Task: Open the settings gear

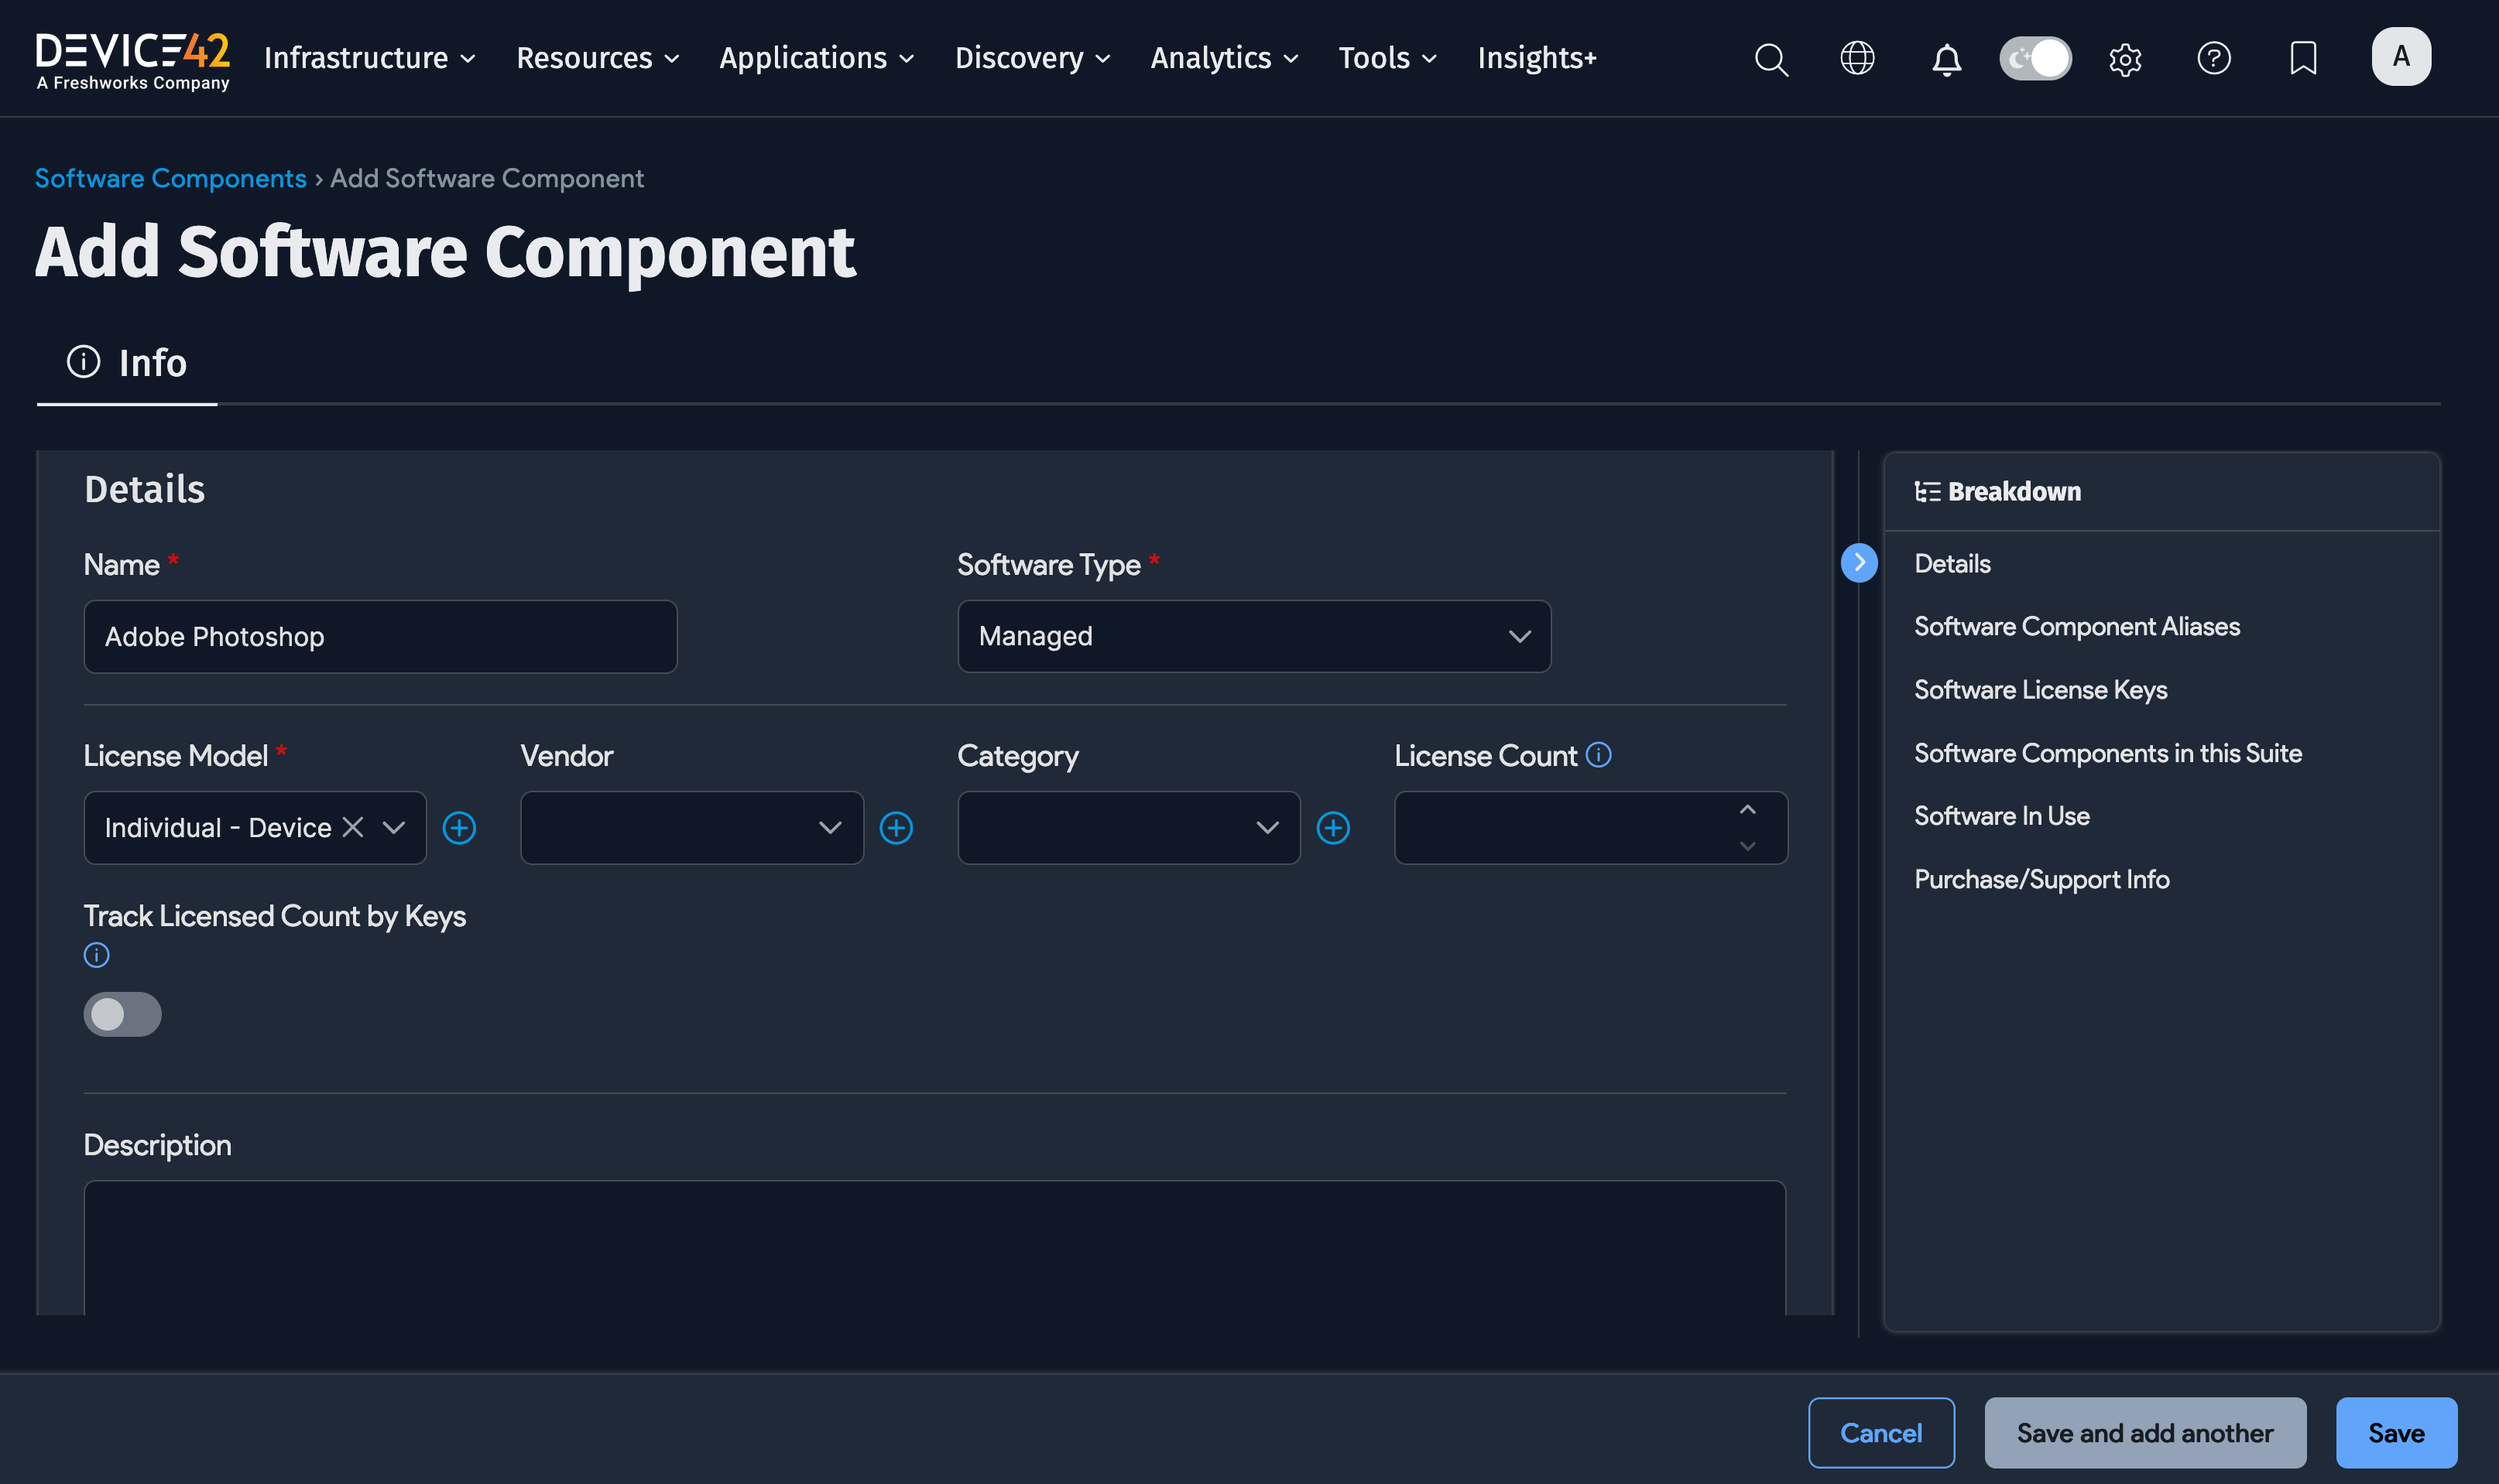Action: click(2124, 59)
